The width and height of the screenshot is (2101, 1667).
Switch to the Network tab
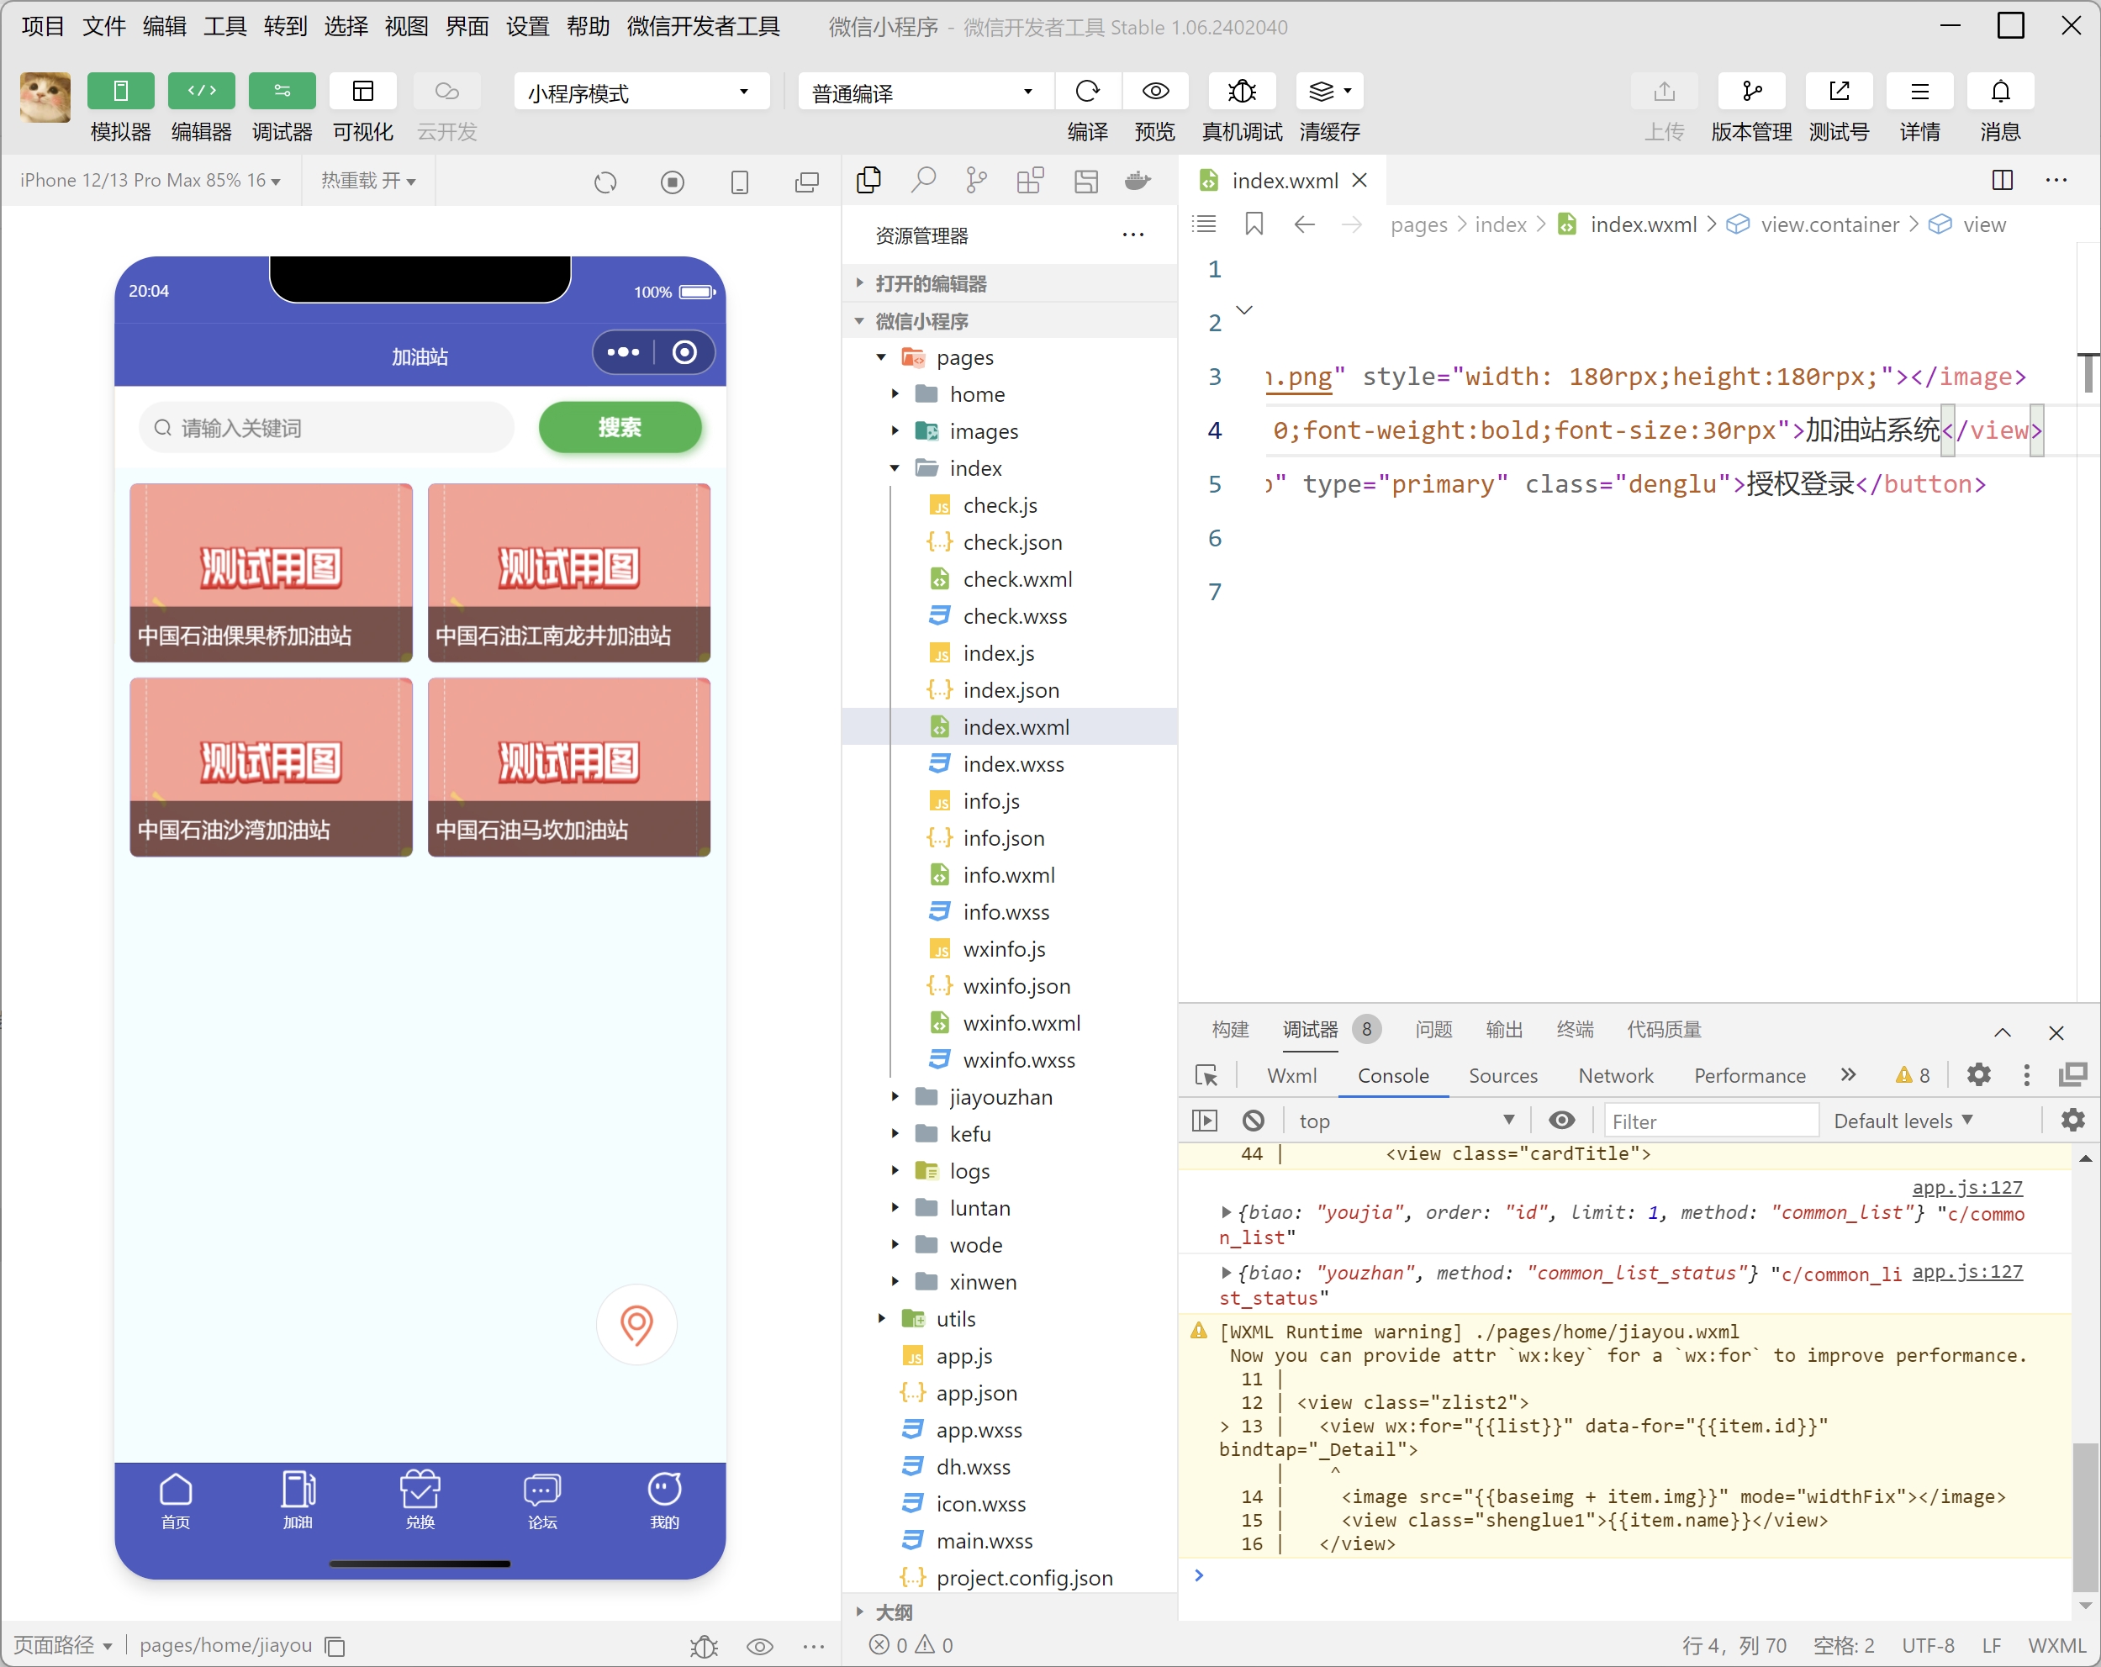(x=1616, y=1076)
